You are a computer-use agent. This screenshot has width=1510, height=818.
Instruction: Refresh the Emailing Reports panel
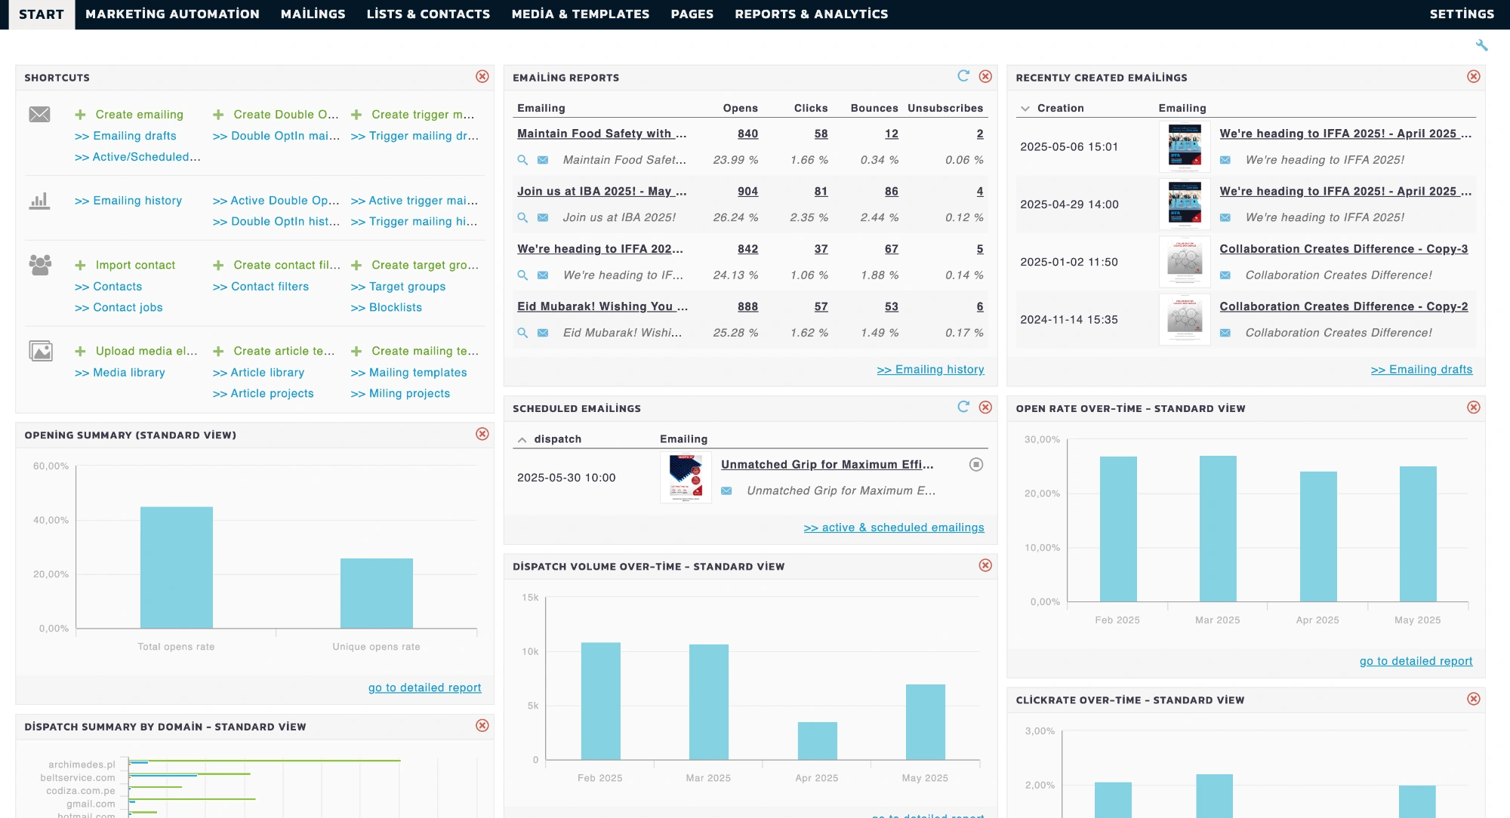tap(963, 76)
